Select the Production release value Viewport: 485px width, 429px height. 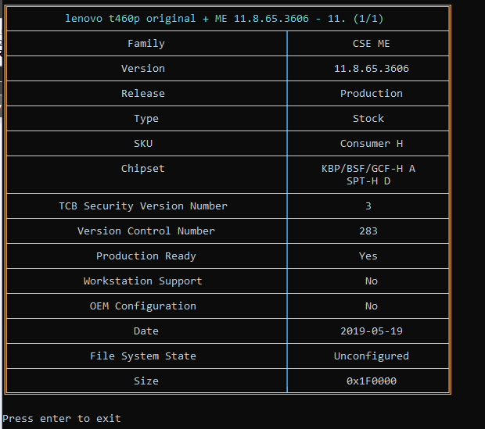tap(371, 94)
